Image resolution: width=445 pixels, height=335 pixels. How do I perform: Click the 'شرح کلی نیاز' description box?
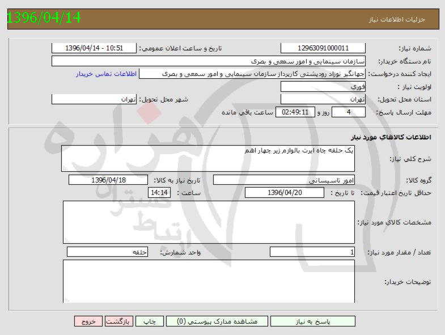coord(208,158)
